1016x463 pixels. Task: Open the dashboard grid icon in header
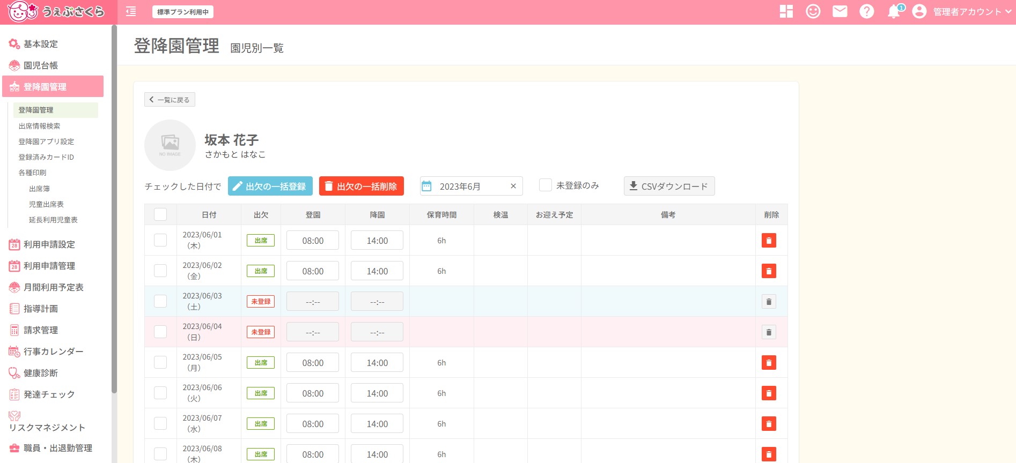[x=786, y=11]
